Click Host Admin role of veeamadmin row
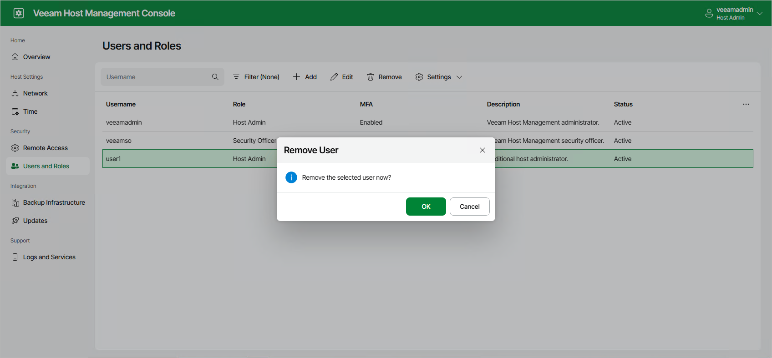This screenshot has width=772, height=358. [249, 122]
